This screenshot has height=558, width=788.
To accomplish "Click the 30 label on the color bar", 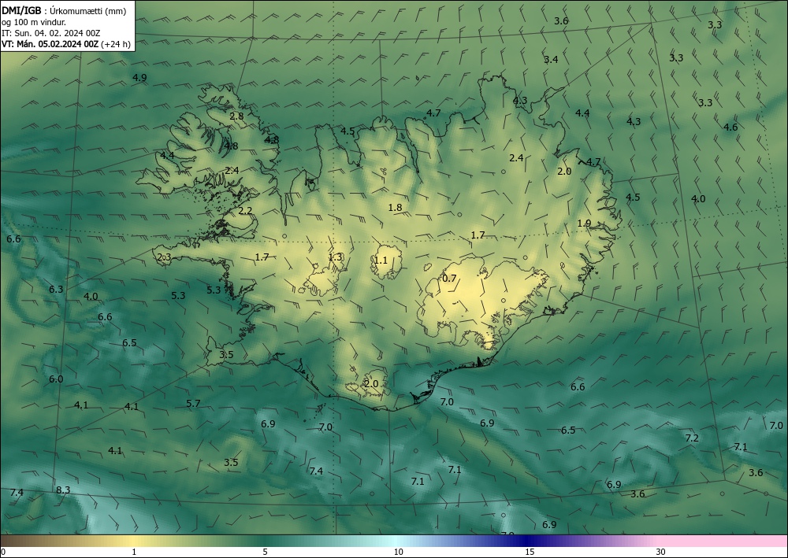I will point(660,552).
